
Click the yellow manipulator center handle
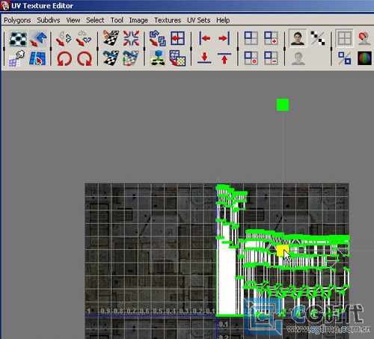tap(283, 251)
